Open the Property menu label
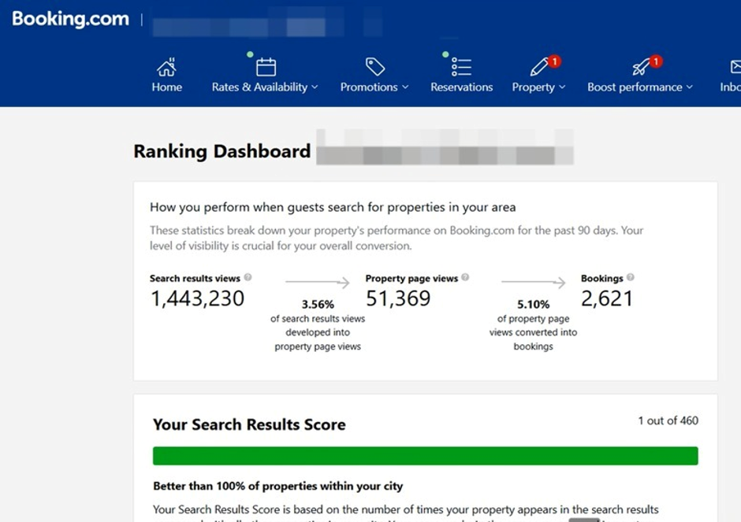Viewport: 741px width, 522px height. tap(534, 87)
